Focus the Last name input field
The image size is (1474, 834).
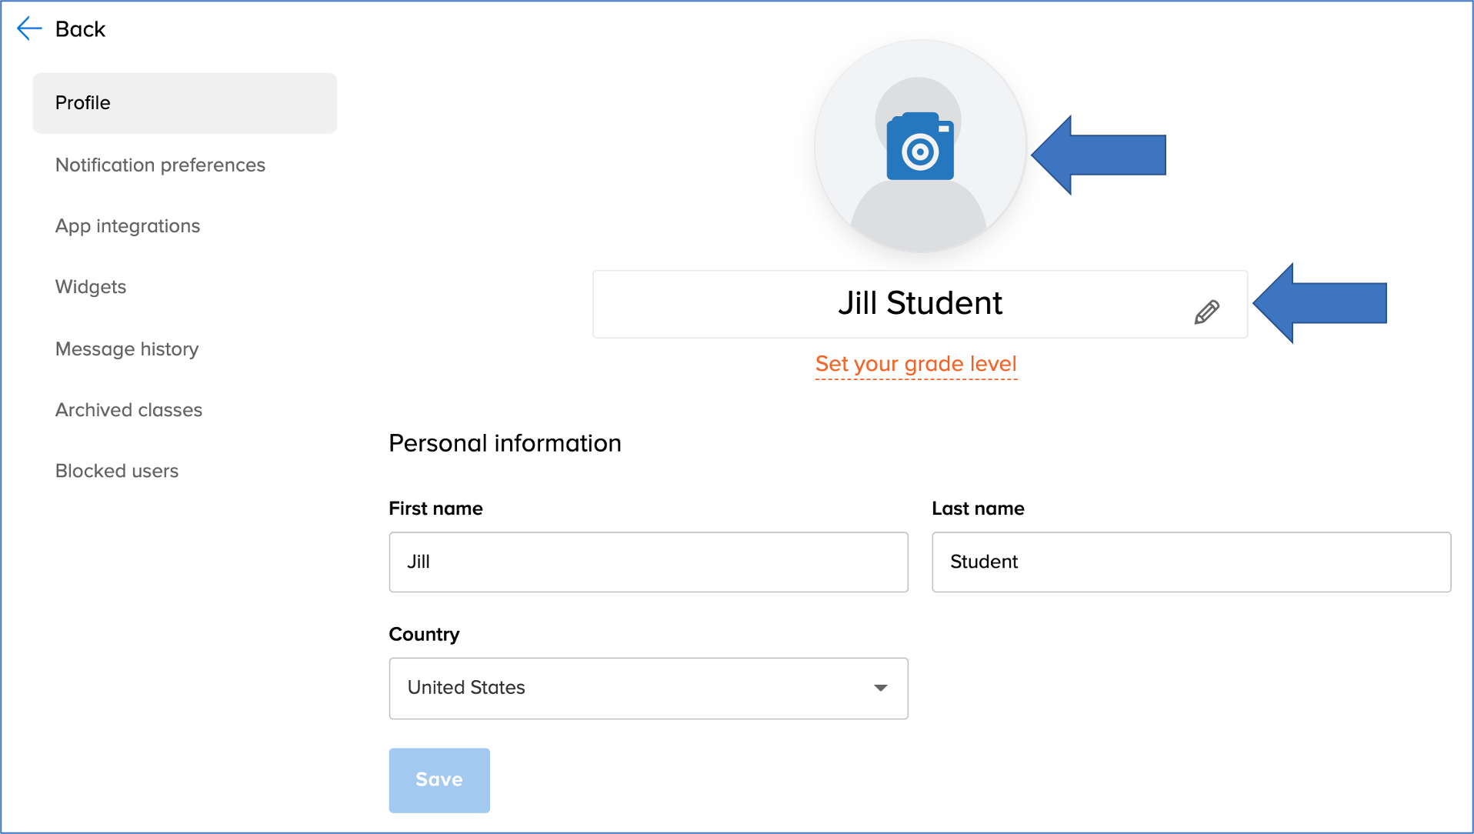(x=1190, y=562)
